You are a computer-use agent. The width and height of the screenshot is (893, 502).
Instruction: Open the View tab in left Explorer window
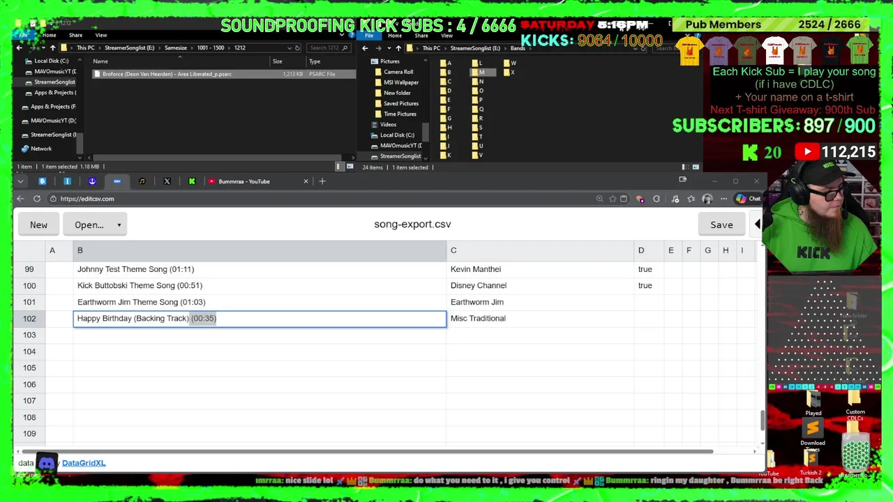coord(101,35)
